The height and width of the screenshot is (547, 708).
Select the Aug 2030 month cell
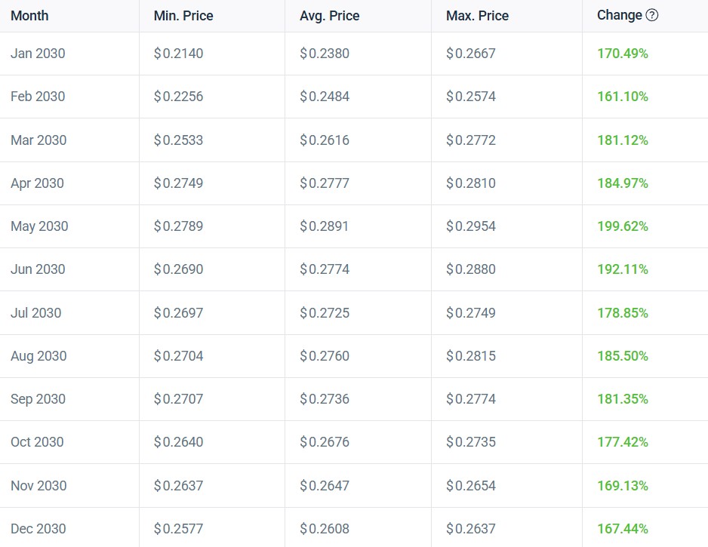(x=39, y=355)
